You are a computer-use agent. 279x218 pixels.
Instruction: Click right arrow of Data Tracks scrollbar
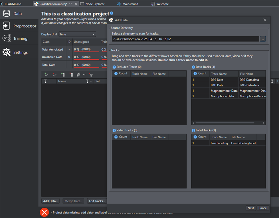263,123
